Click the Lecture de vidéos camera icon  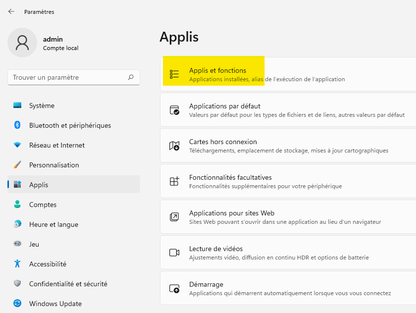(x=174, y=253)
